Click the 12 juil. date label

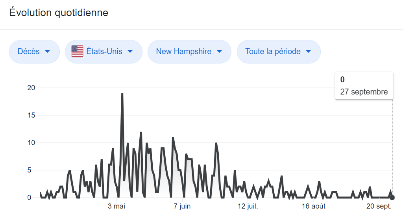[247, 206]
